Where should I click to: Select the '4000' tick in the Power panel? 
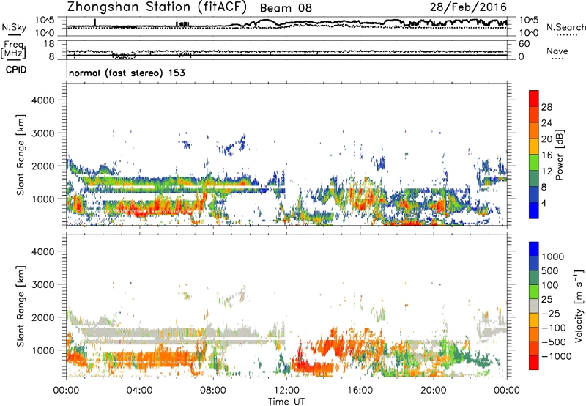pyautogui.click(x=43, y=100)
